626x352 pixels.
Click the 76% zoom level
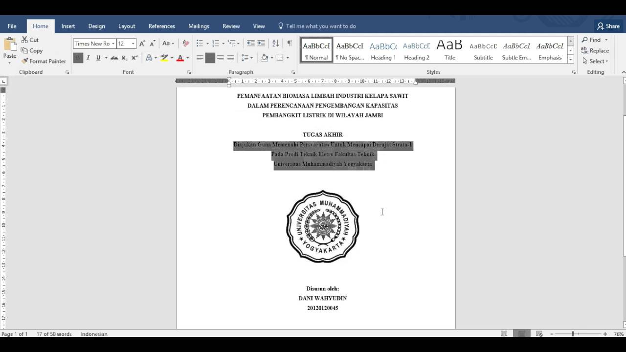(x=619, y=334)
